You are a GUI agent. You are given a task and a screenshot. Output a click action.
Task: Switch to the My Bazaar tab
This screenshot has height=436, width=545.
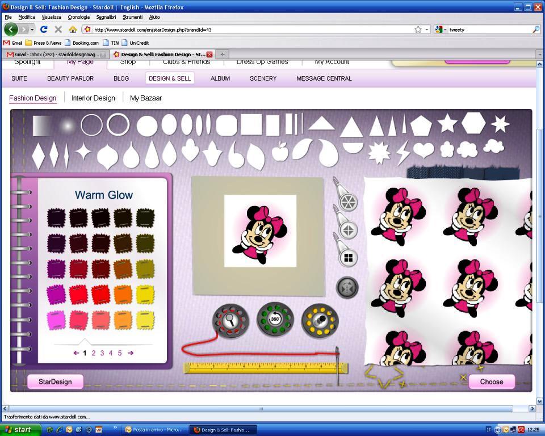click(146, 98)
